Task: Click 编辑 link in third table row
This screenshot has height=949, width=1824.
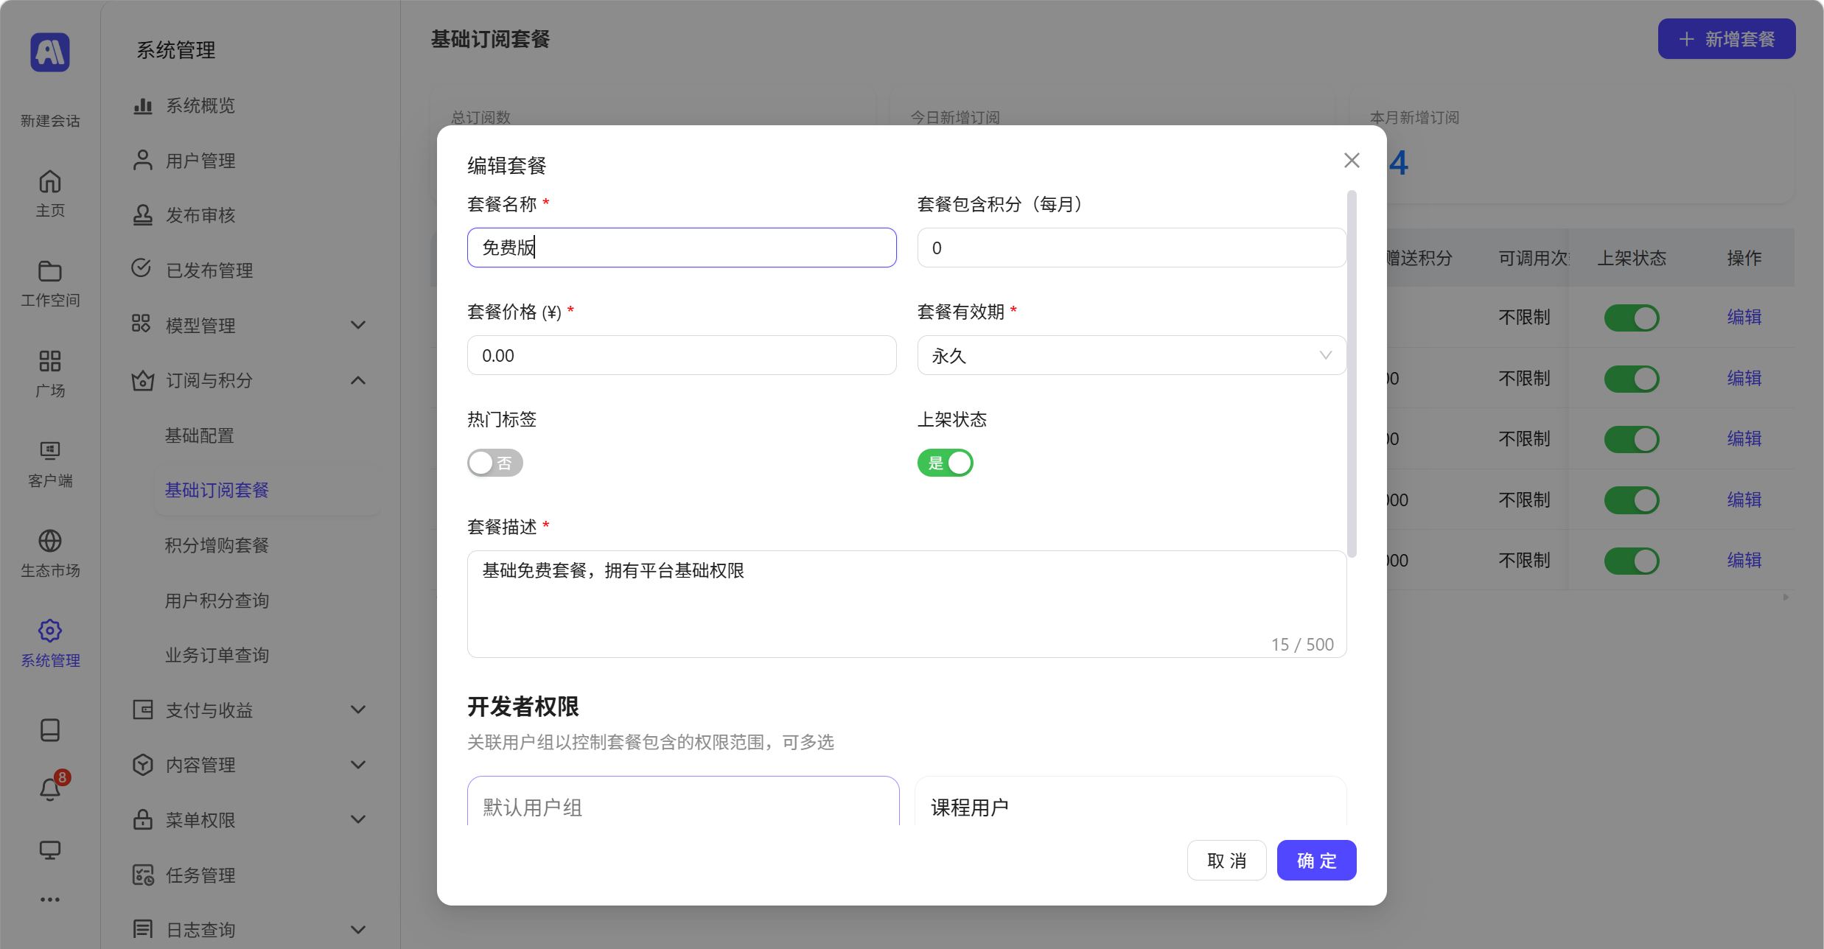Action: tap(1744, 439)
